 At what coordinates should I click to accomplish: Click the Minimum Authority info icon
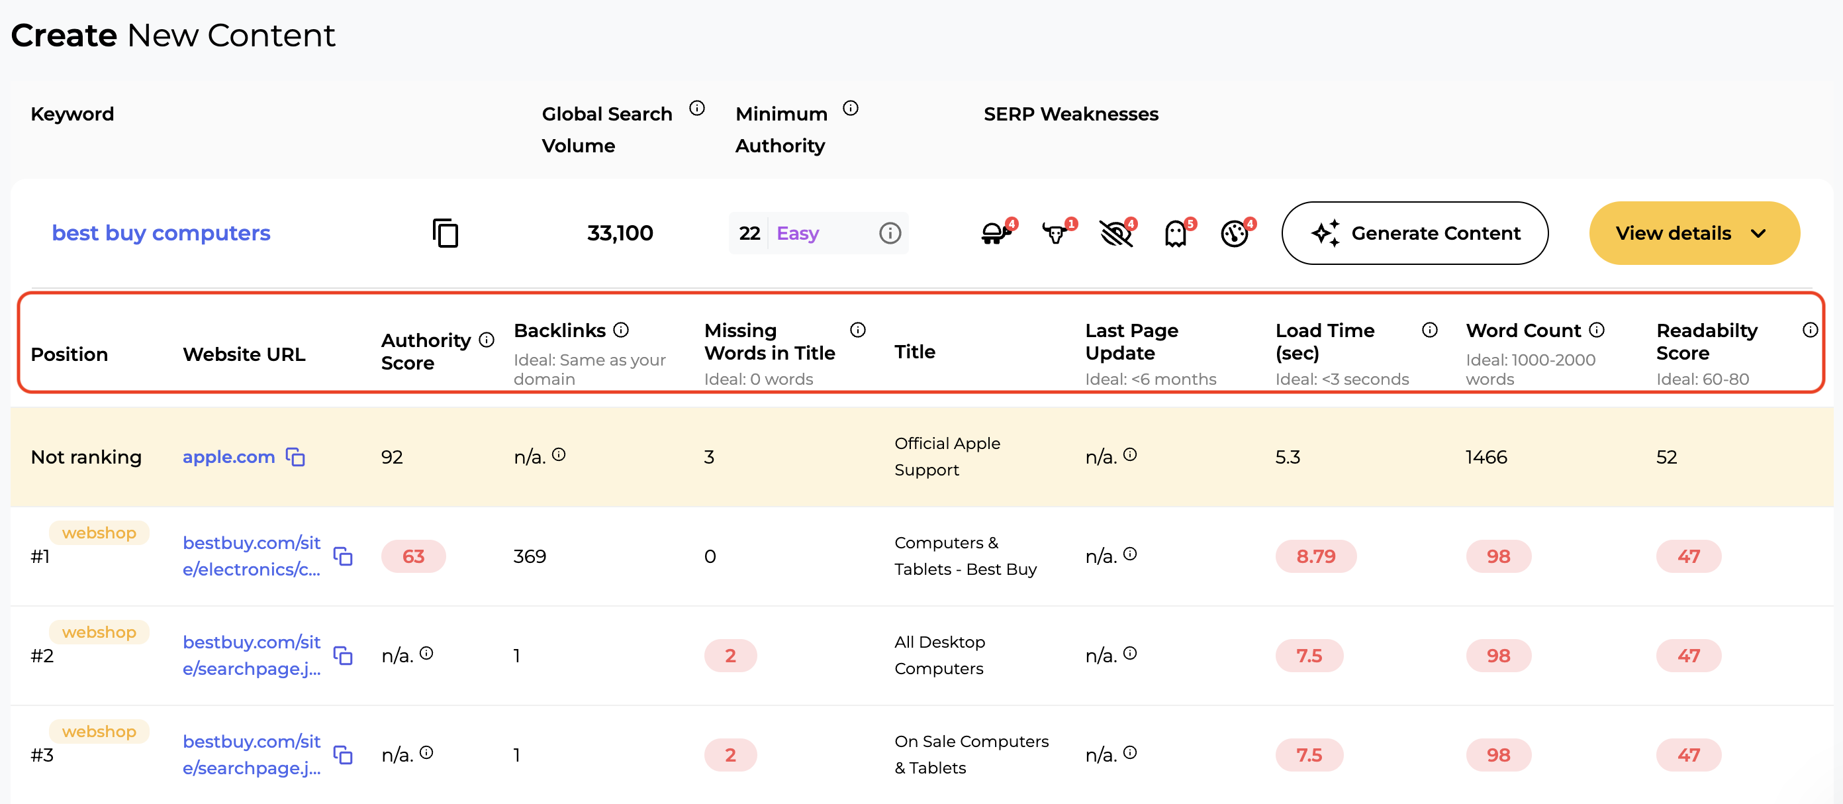click(850, 108)
